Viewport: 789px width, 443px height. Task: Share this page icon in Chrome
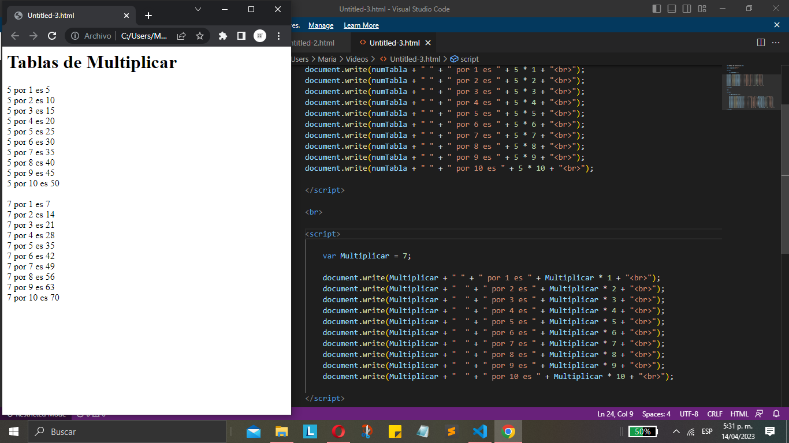click(x=181, y=36)
